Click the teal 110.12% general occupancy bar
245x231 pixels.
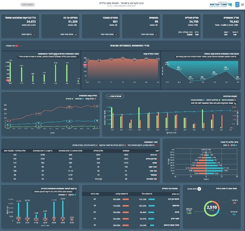click(151, 199)
